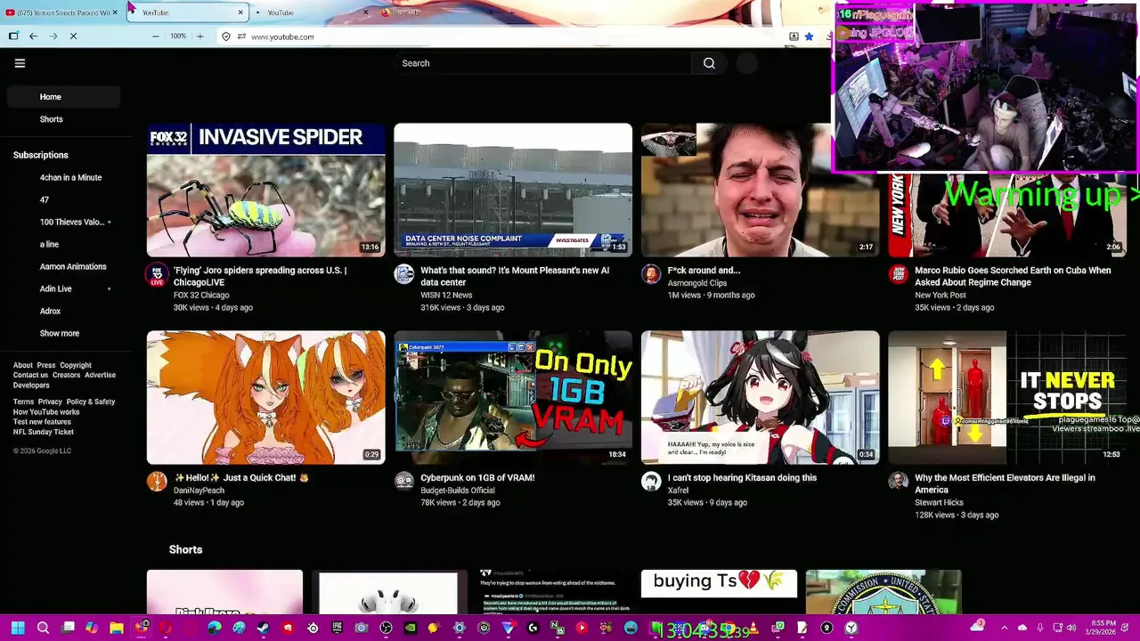This screenshot has width=1140, height=641.
Task: Select Shorts in YouTube sidebar
Action: [63, 119]
